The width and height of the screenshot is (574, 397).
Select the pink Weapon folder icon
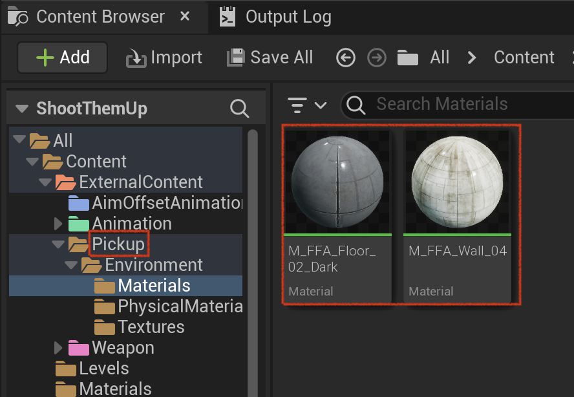tap(79, 348)
